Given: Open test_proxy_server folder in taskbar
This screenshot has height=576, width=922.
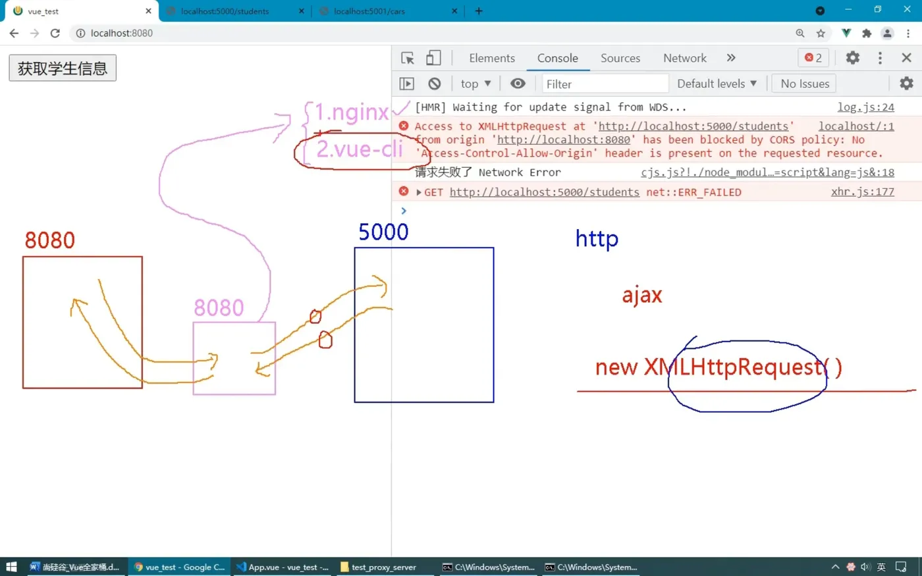Looking at the screenshot, I should [x=384, y=567].
